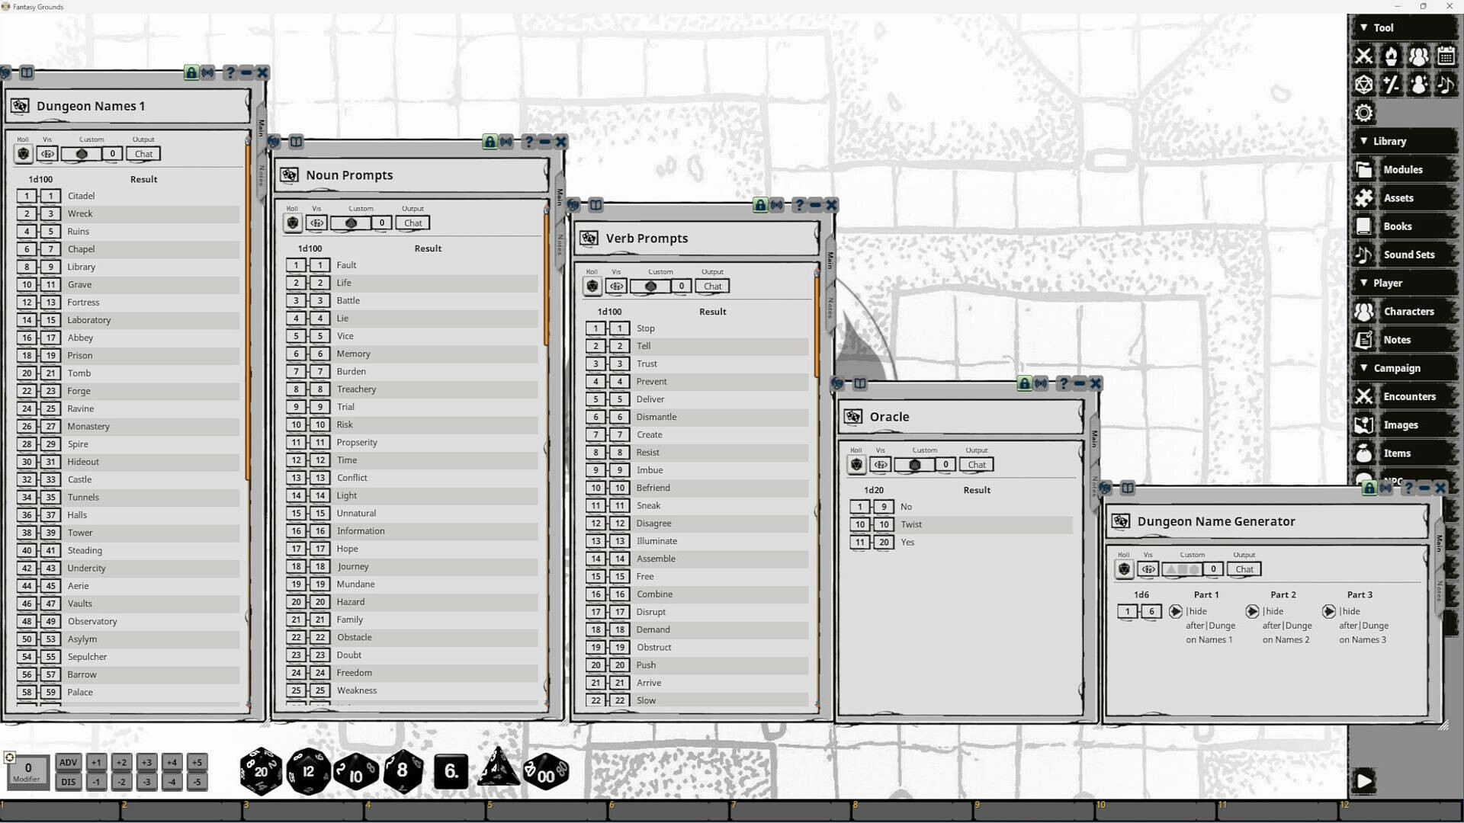
Task: Click the Custom modifier field in Oracle
Action: click(945, 465)
